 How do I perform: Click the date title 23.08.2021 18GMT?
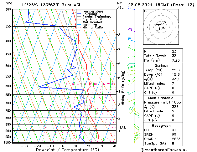coord(148,5)
